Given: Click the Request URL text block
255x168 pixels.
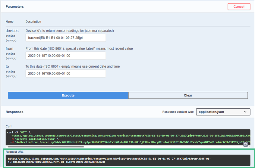Looking at the screenshot, I should [128, 160].
